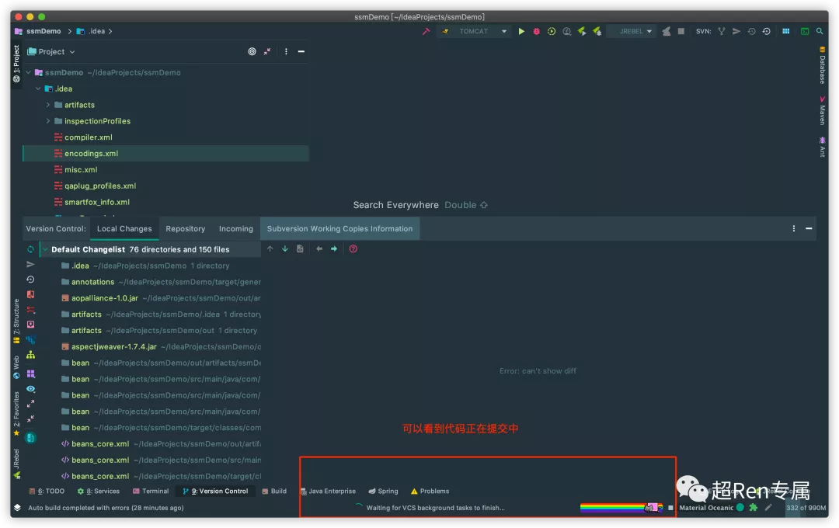Collapse the .idea folder node

click(38, 89)
